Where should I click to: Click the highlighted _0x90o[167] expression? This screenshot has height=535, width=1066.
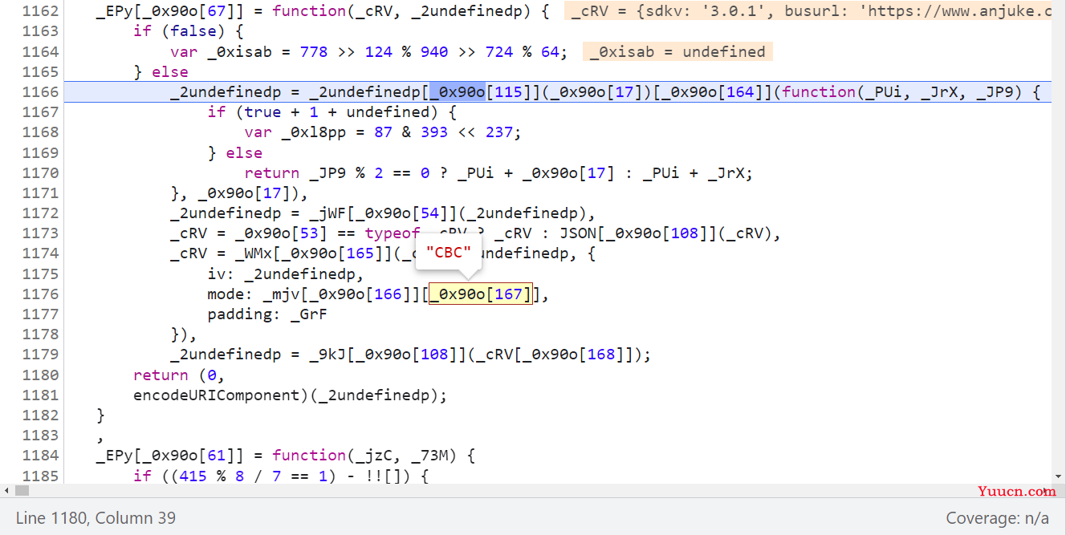tap(481, 294)
